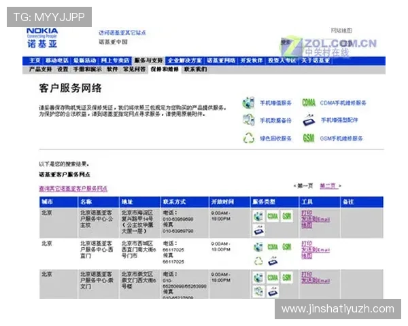
Task: Click 打印 link in 崇文门 row
Action: coord(307,274)
